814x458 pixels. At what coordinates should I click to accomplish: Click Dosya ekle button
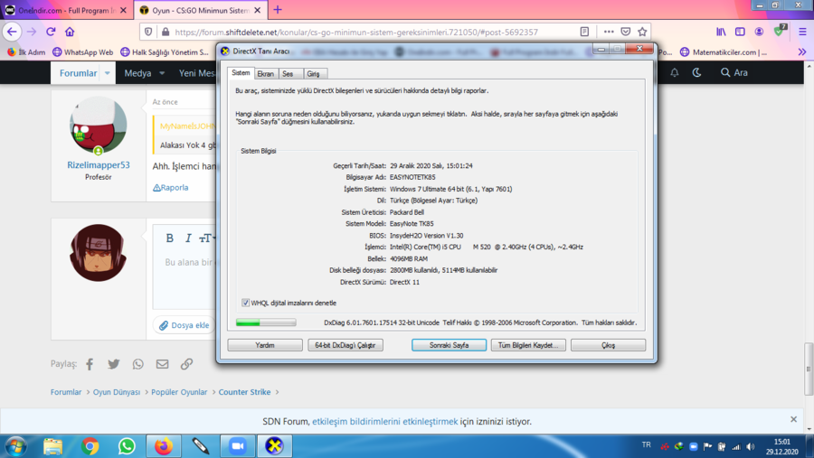[185, 325]
